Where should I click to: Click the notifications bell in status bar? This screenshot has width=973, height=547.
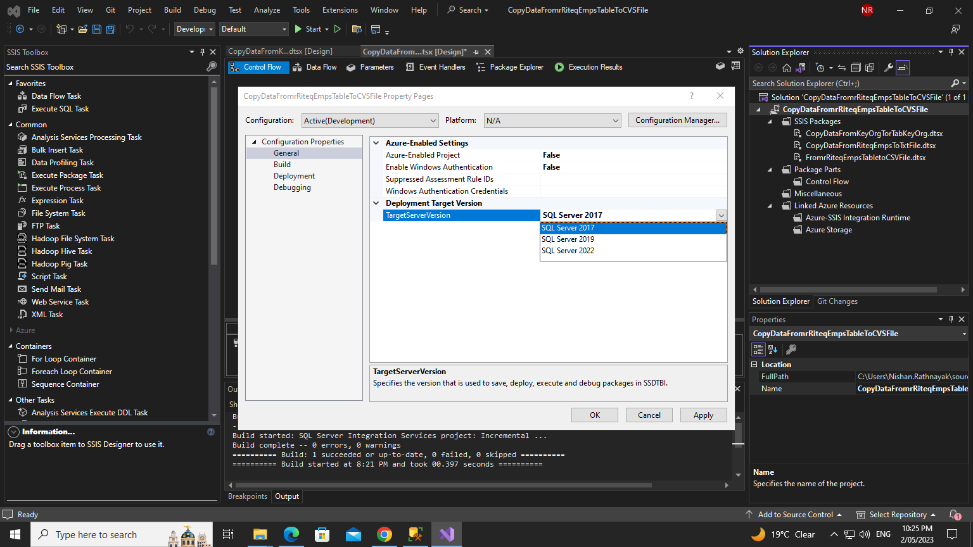pos(955,515)
